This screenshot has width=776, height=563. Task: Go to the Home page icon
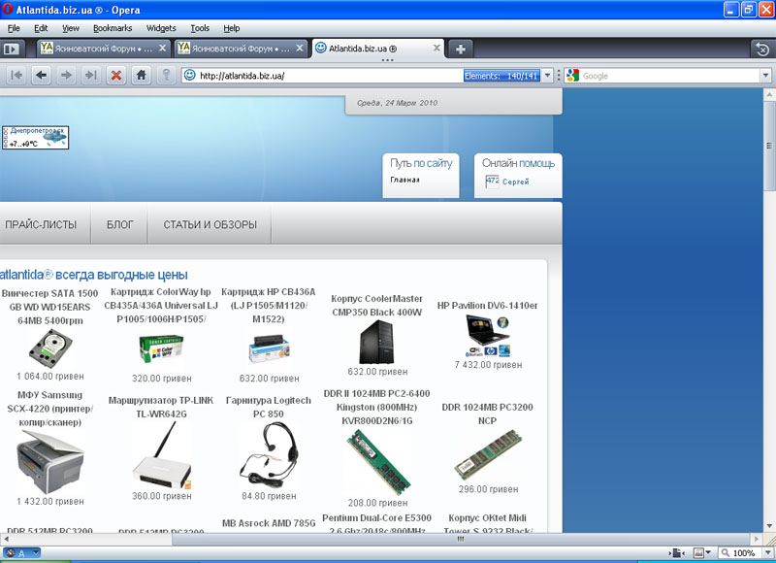(x=142, y=75)
